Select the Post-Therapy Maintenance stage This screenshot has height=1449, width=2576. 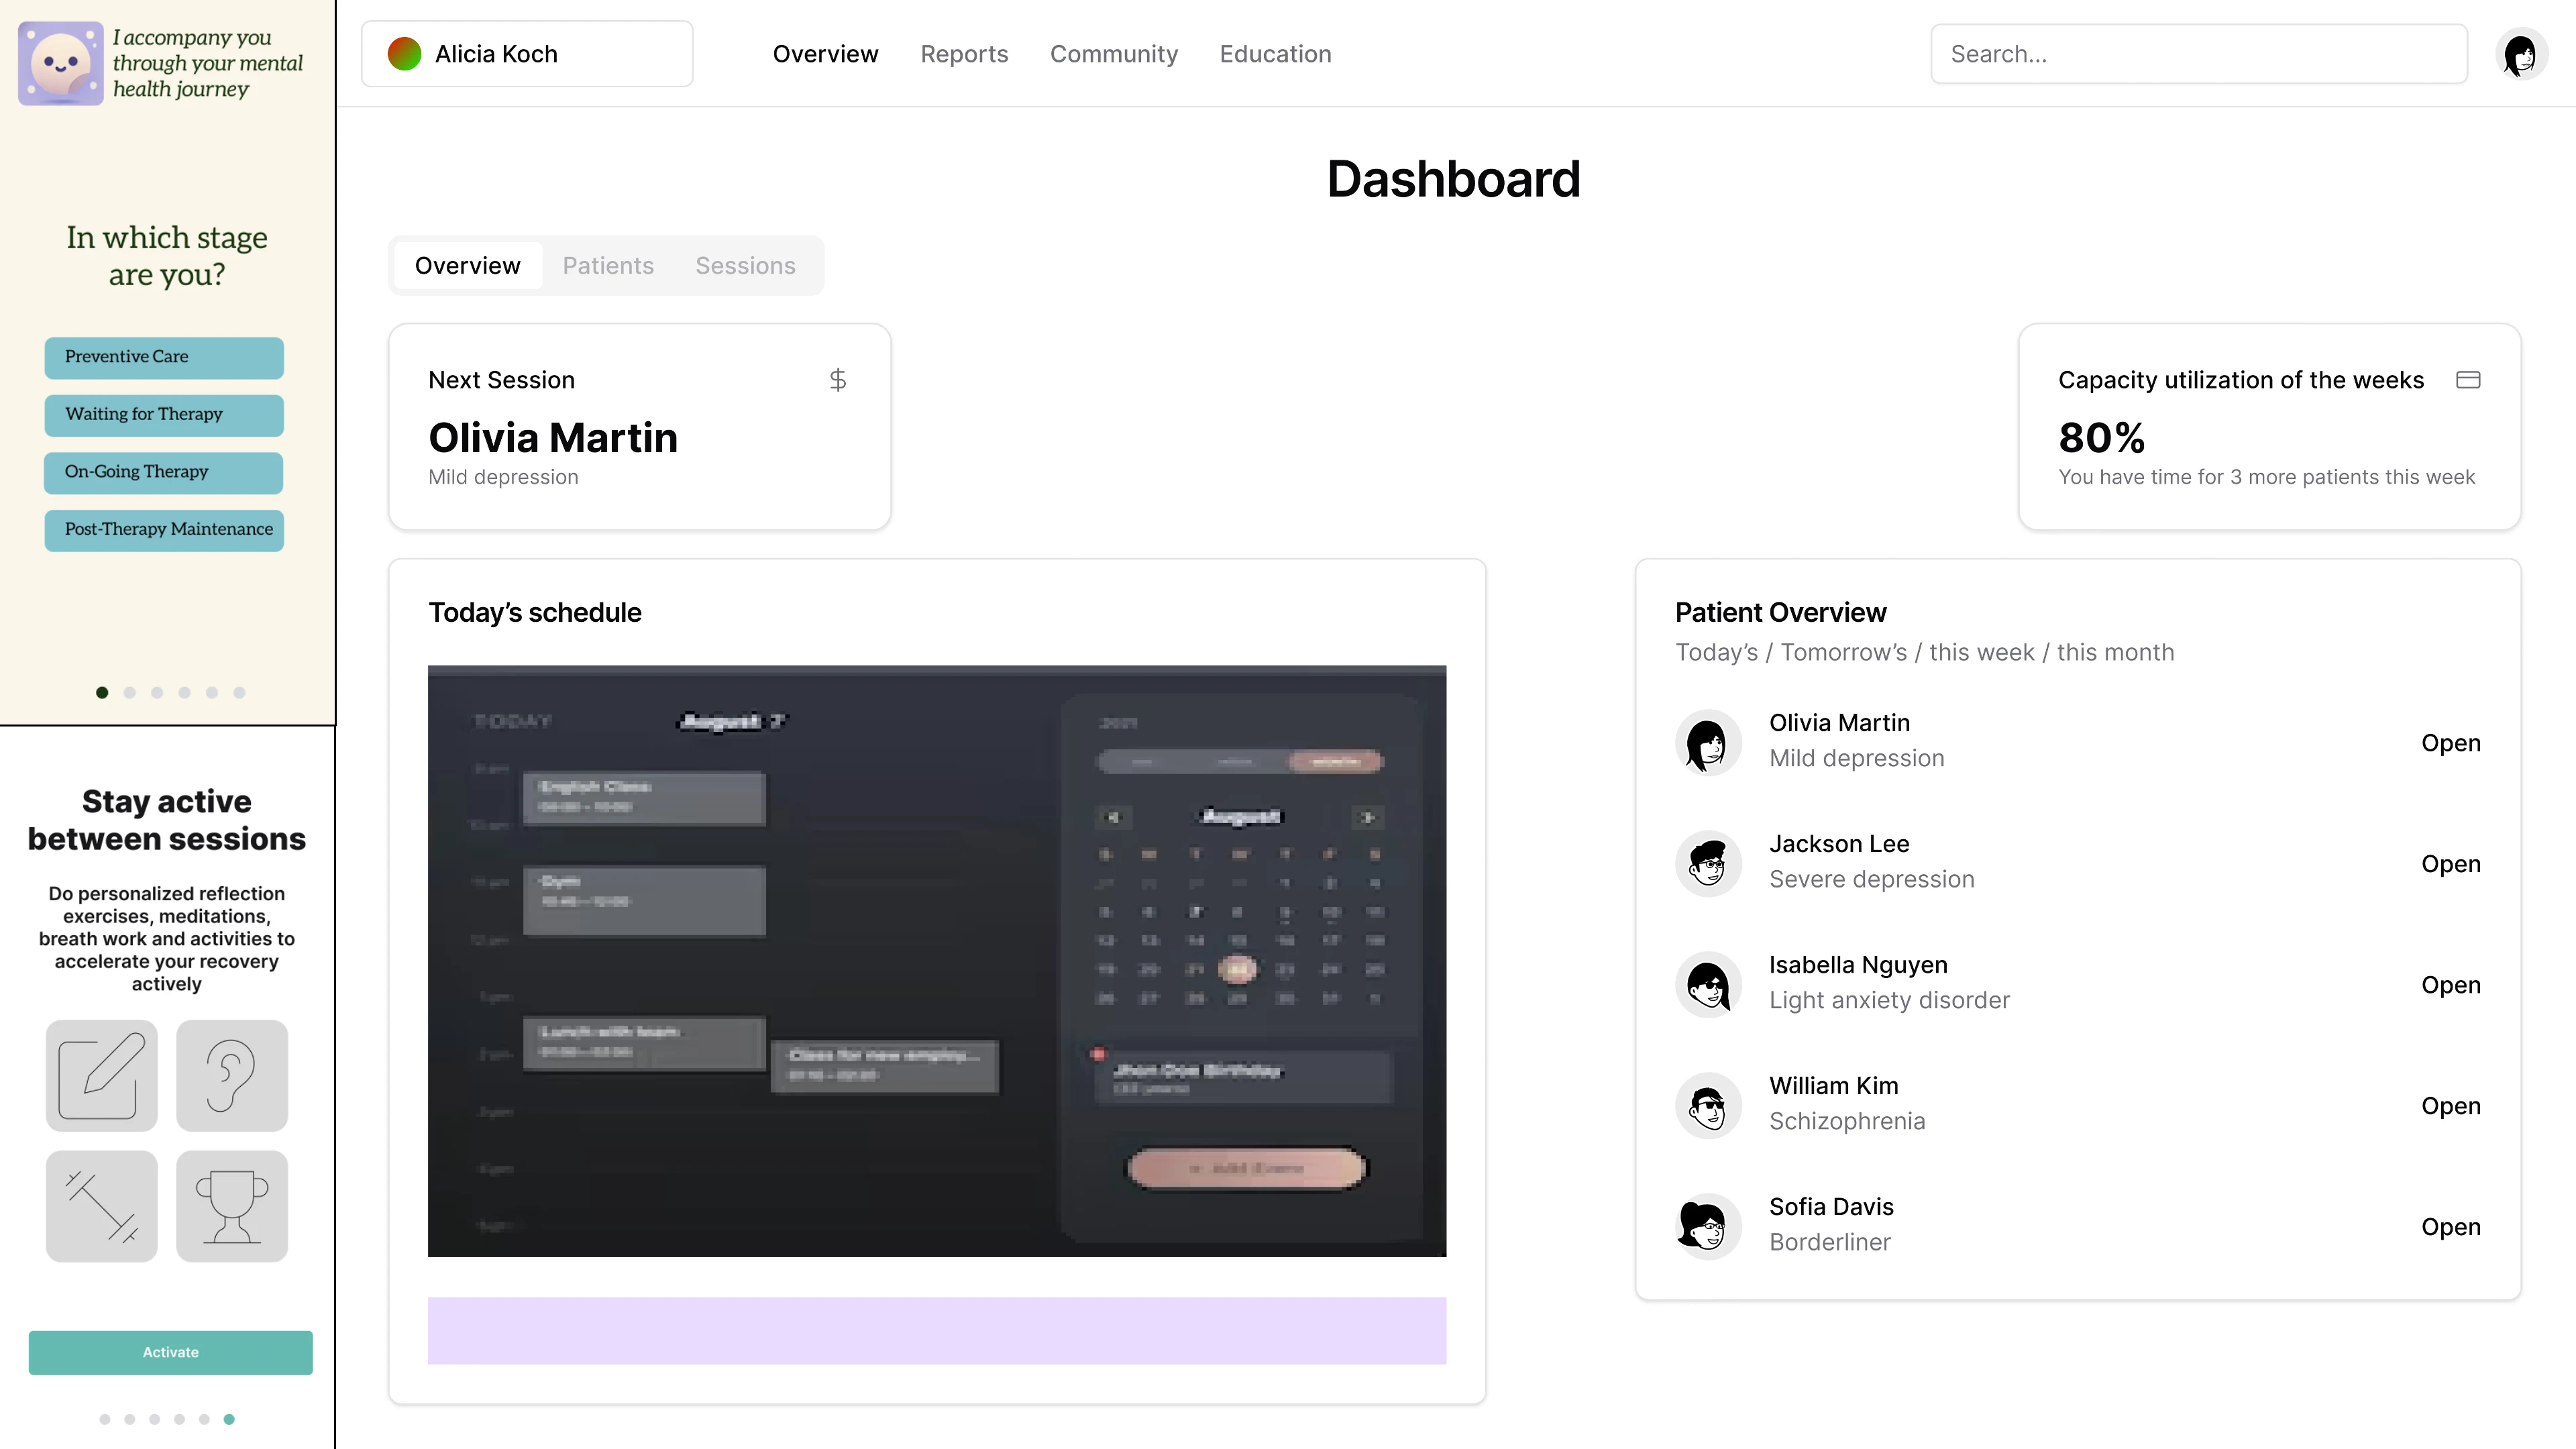[x=163, y=530]
